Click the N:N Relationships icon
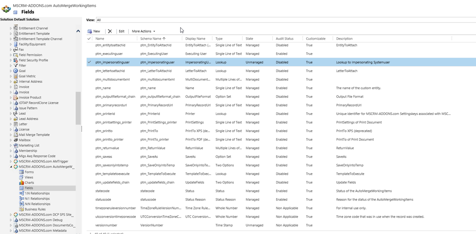Viewport: 476px width, 234px height. pyautogui.click(x=21, y=204)
